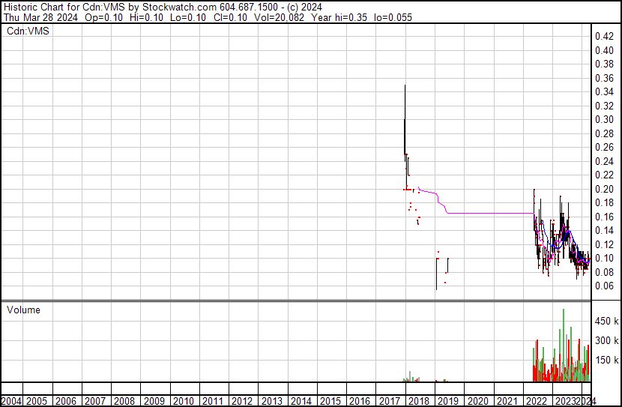Click the 2009 year label
622x407 pixels.
point(154,401)
